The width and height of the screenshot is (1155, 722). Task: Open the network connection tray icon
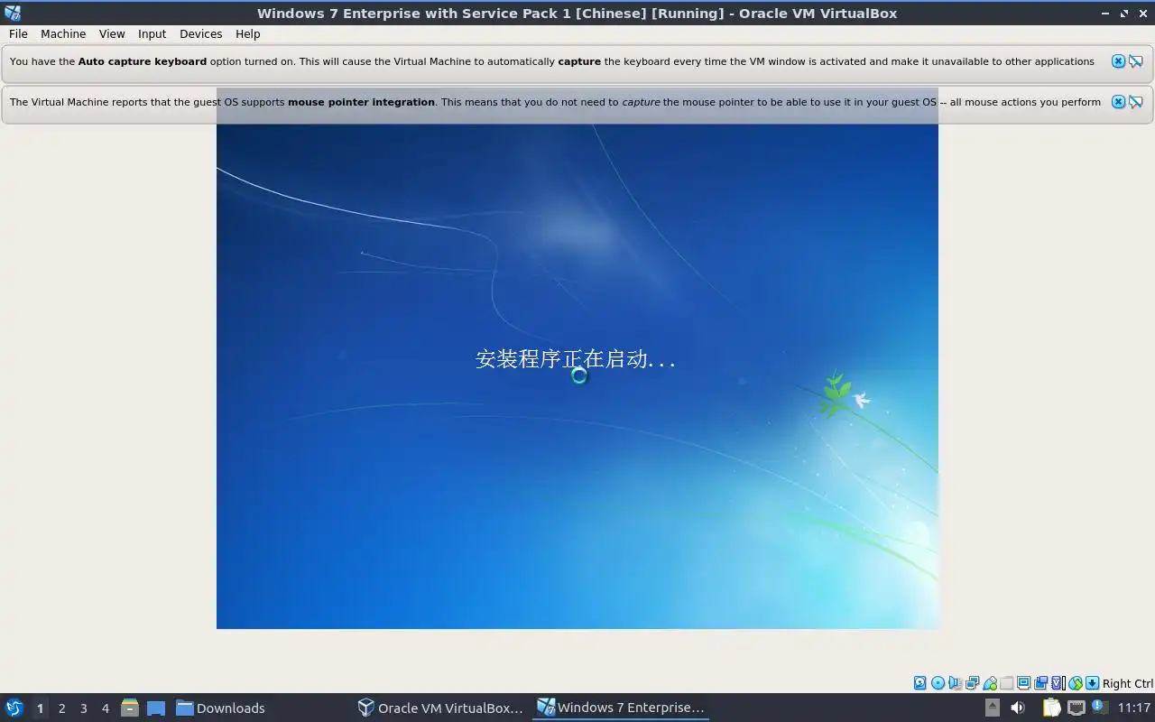click(x=1076, y=708)
